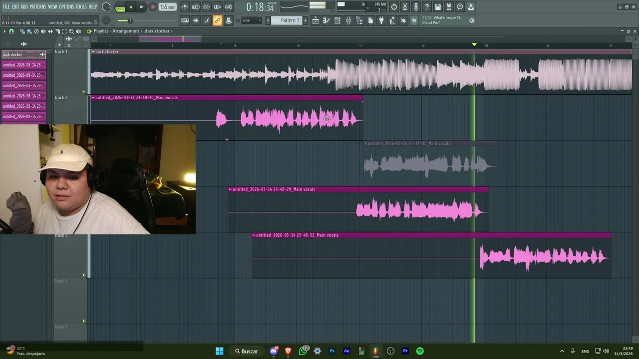The image size is (639, 359).
Task: Select 'dark clocker' in clip picker
Action: click(23, 54)
